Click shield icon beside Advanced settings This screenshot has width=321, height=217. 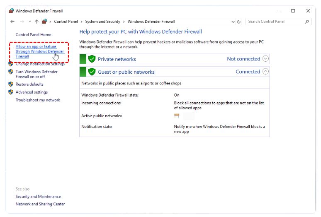click(x=11, y=92)
